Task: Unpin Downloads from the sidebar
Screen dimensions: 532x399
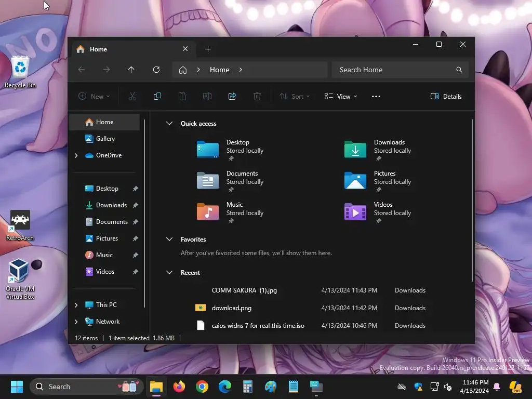Action: click(136, 205)
